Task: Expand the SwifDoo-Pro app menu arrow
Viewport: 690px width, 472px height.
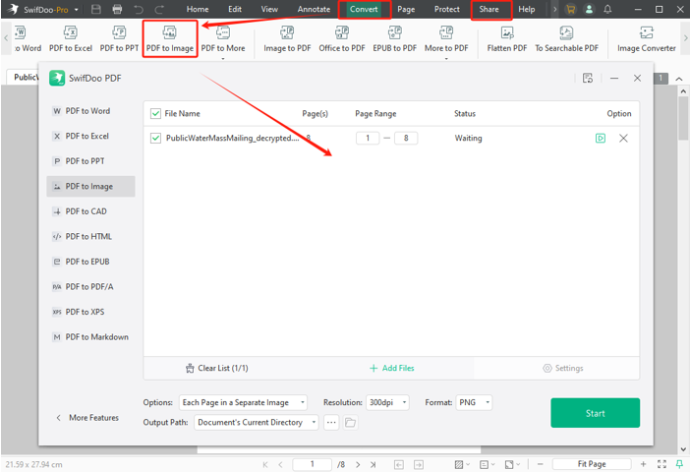Action: coord(76,9)
